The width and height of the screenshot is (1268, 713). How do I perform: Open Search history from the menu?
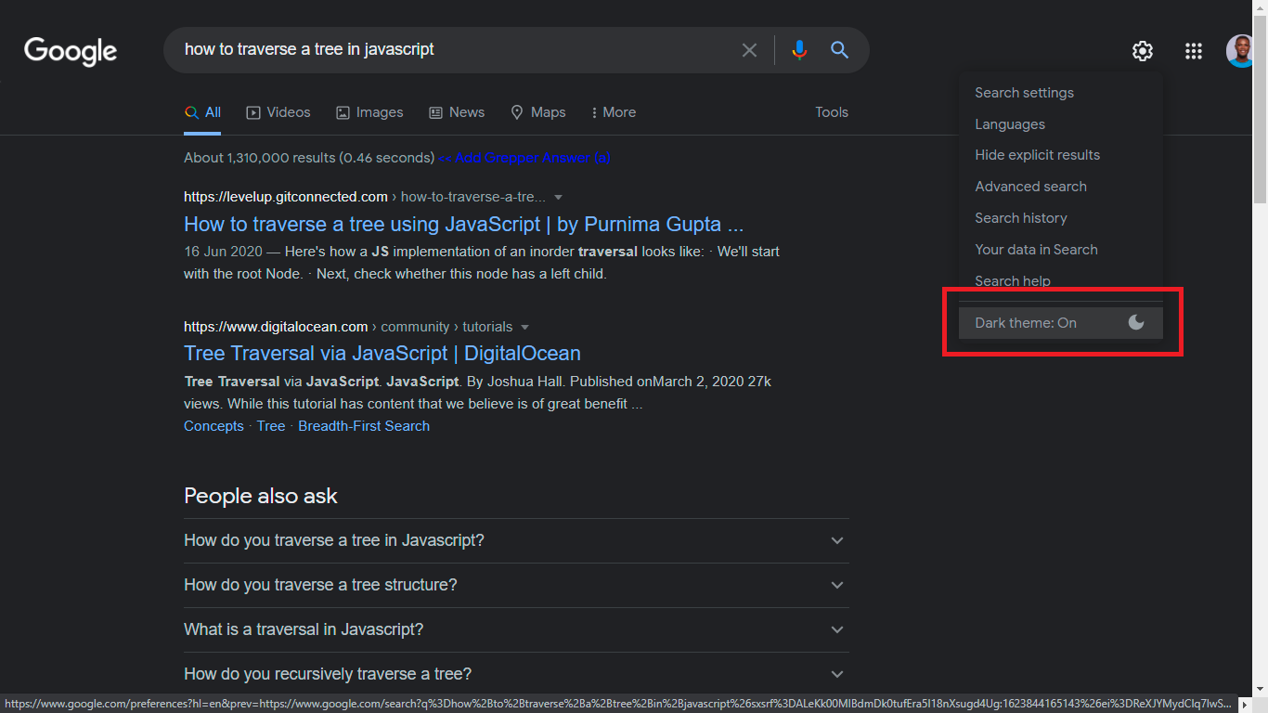(x=1060, y=218)
